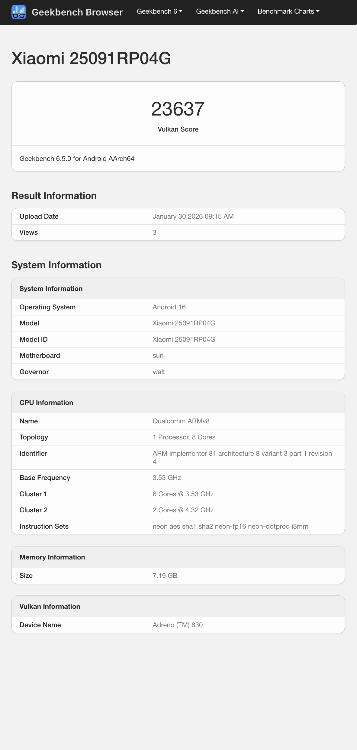Screen dimensions: 357x750
Task: Click the Android 16 operating system value
Action: (169, 307)
